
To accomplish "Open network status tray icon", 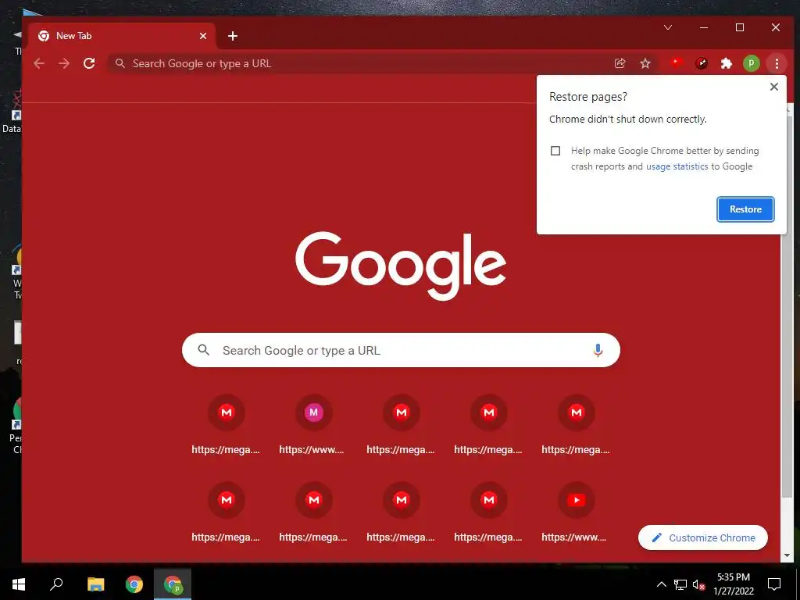I will [680, 584].
